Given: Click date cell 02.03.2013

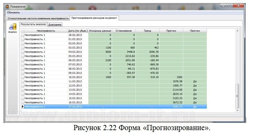Looking at the screenshot, I should coord(75,43).
